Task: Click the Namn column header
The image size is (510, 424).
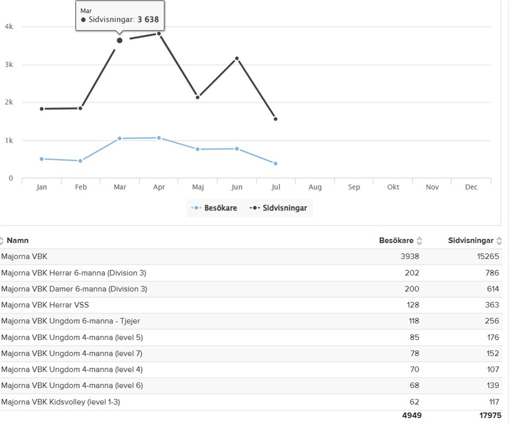Action: click(18, 241)
